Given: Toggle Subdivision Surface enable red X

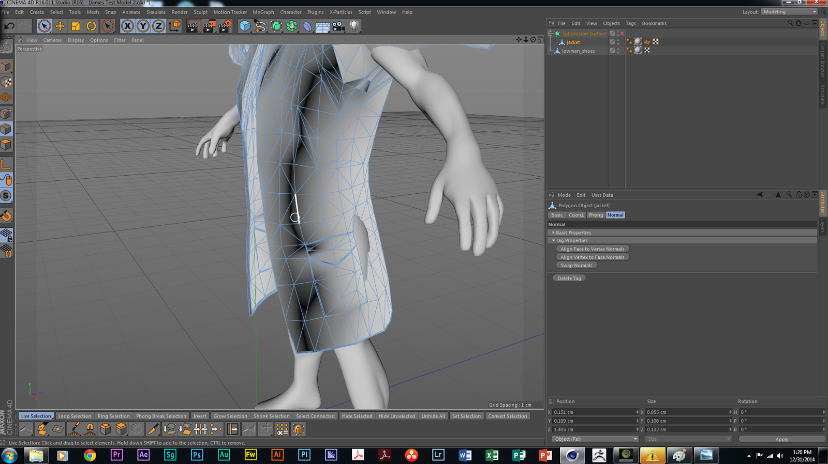Looking at the screenshot, I should 622,34.
